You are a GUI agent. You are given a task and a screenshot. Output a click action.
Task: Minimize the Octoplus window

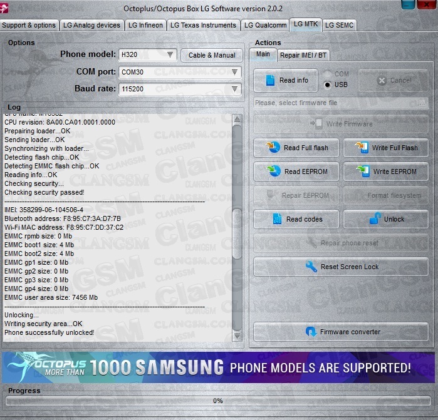pyautogui.click(x=408, y=4)
